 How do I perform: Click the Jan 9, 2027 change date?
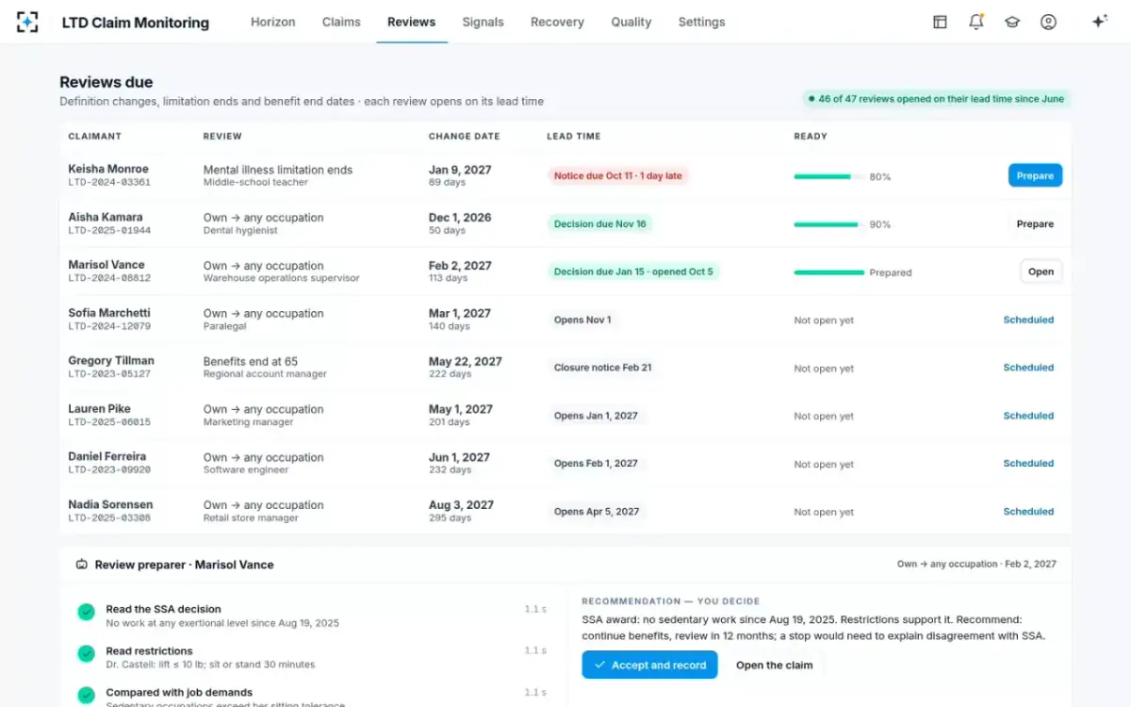click(x=460, y=170)
